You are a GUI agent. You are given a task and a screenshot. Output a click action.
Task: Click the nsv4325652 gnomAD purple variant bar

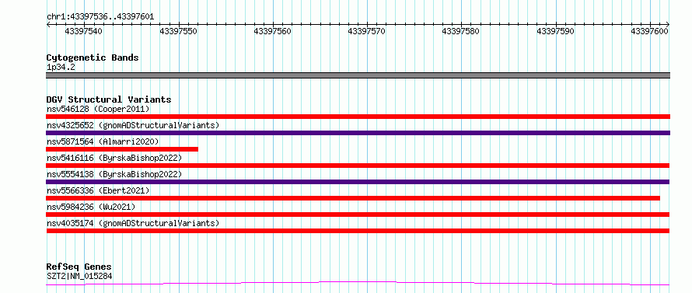[358, 133]
